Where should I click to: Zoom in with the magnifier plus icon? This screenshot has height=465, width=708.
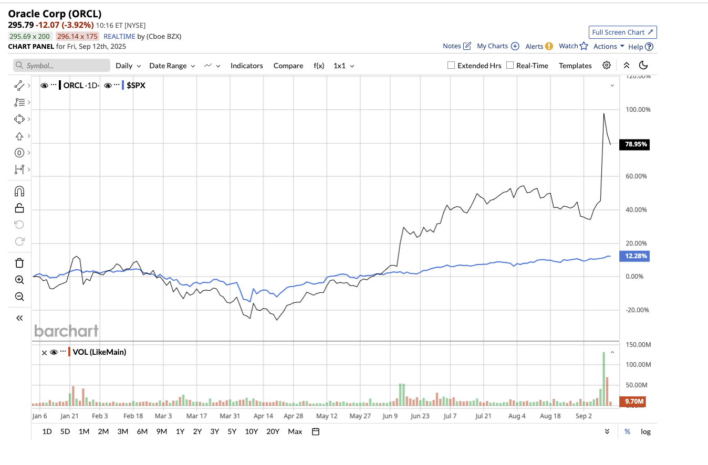19,280
